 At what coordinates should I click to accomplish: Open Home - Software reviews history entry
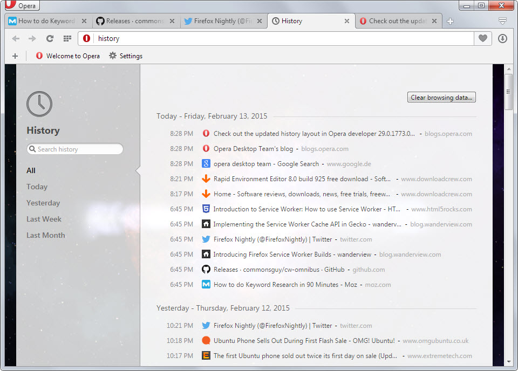tap(302, 194)
